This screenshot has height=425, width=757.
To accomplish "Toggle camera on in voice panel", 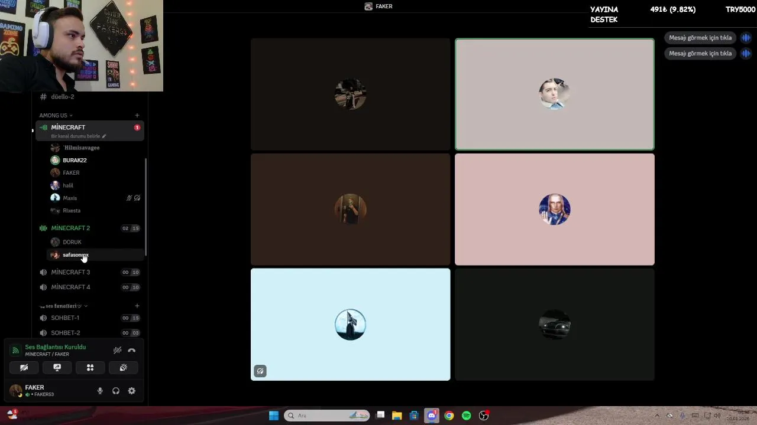I will (24, 367).
